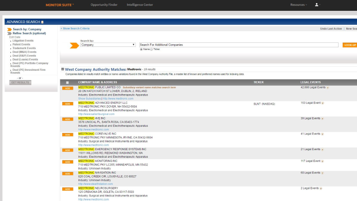Add Medtronic Emergency Response Systems Inc
The height and width of the screenshot is (201, 357).
[x=68, y=150]
